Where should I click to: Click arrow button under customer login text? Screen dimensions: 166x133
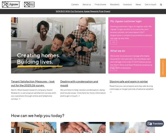click(113, 42)
